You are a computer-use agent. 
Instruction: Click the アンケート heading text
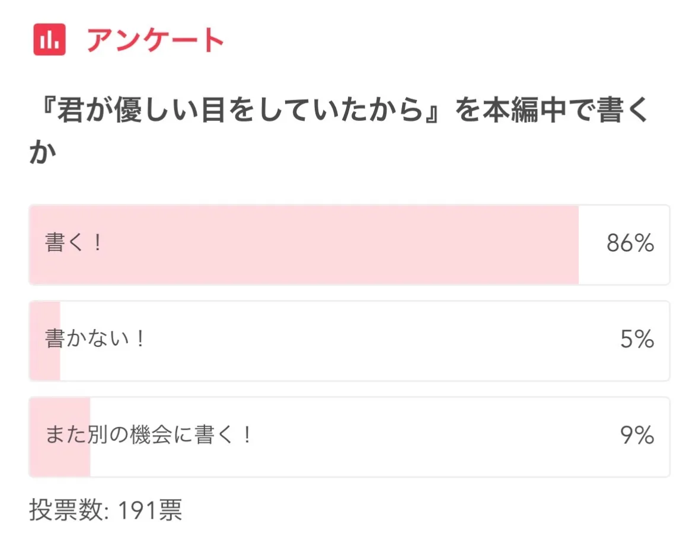click(155, 40)
